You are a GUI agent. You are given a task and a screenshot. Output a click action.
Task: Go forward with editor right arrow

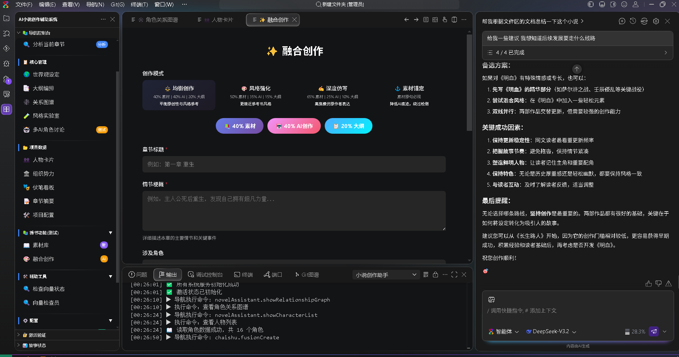coord(416,20)
